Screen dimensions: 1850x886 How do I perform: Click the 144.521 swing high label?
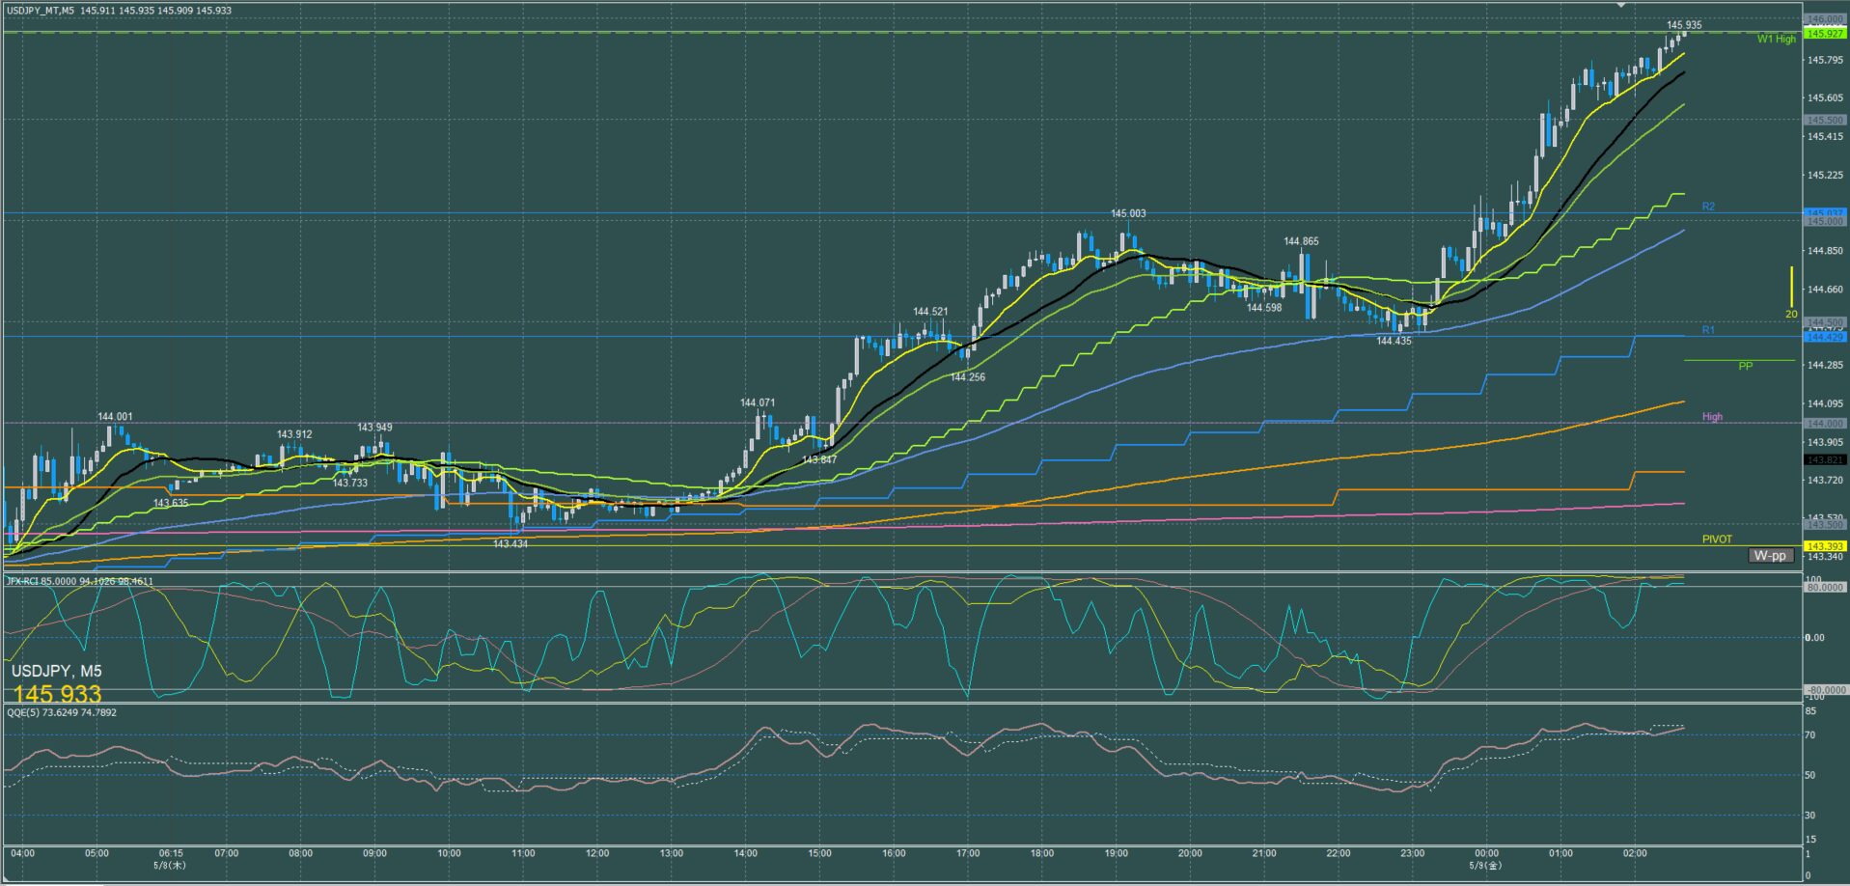click(930, 312)
